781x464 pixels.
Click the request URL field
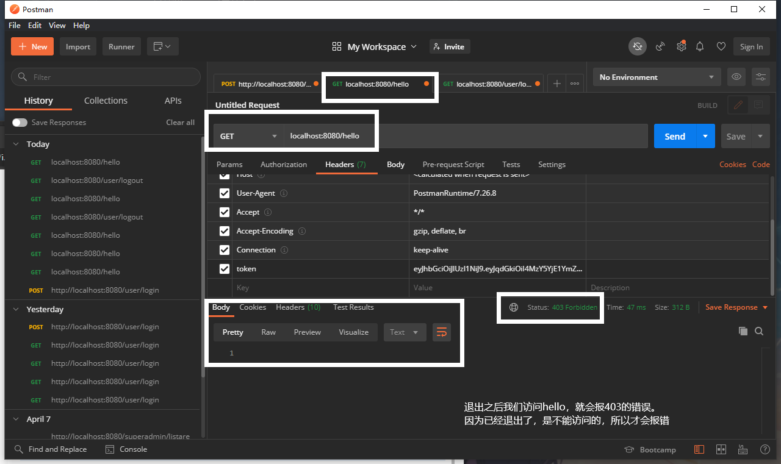coord(466,136)
